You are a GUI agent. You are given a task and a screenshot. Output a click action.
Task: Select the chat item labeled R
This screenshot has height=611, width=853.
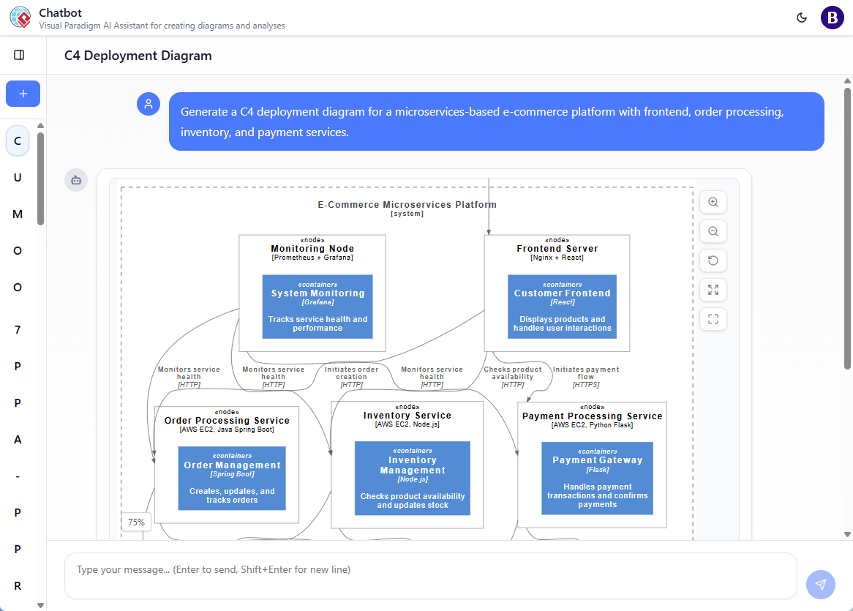(17, 585)
